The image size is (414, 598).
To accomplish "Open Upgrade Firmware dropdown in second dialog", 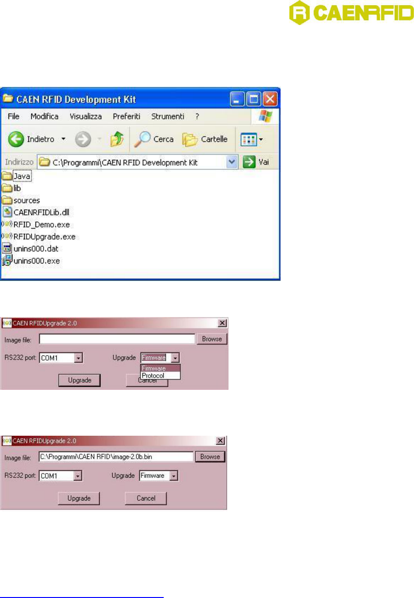I will point(173,476).
